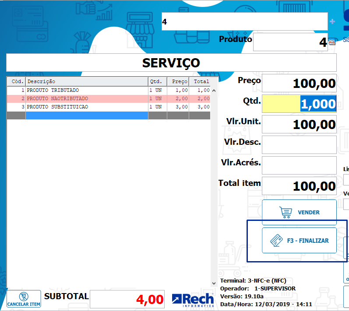This screenshot has height=311, width=349.
Task: Click the Operador: 1-SUPERVISOR text
Action: pos(258,289)
